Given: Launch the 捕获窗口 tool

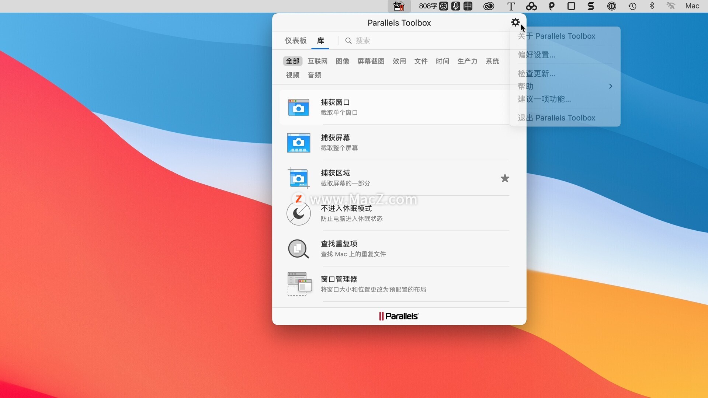Looking at the screenshot, I should (395, 107).
